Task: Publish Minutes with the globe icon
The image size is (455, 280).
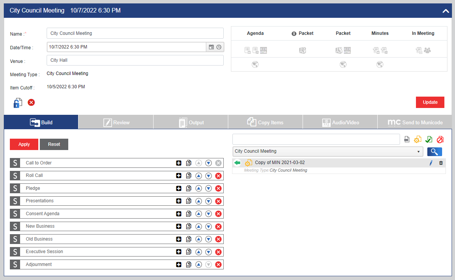Action: point(380,64)
